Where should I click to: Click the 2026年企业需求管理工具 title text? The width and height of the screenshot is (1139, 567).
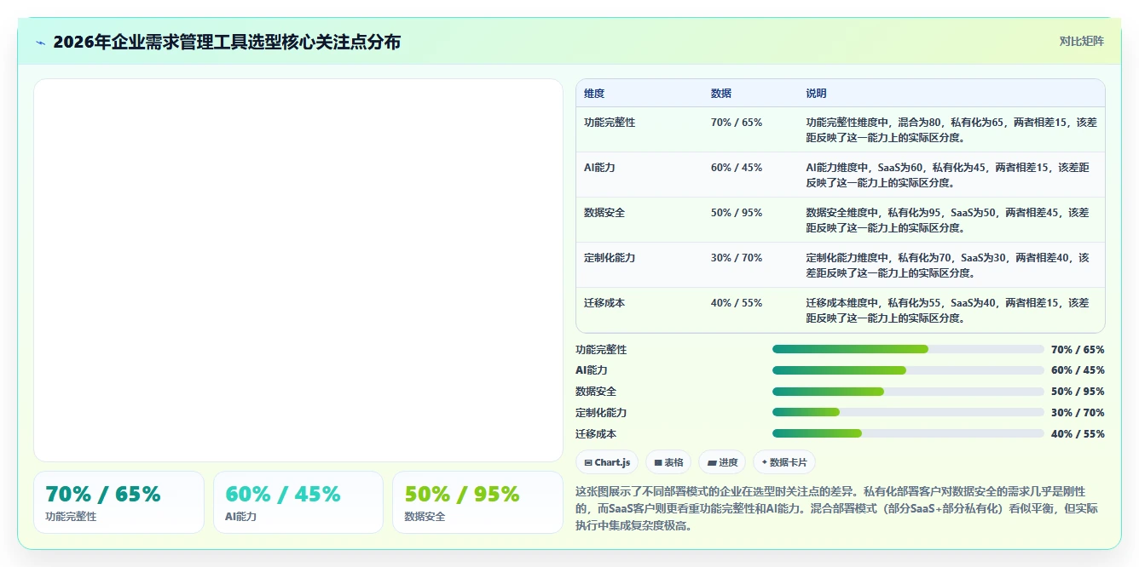(x=227, y=43)
